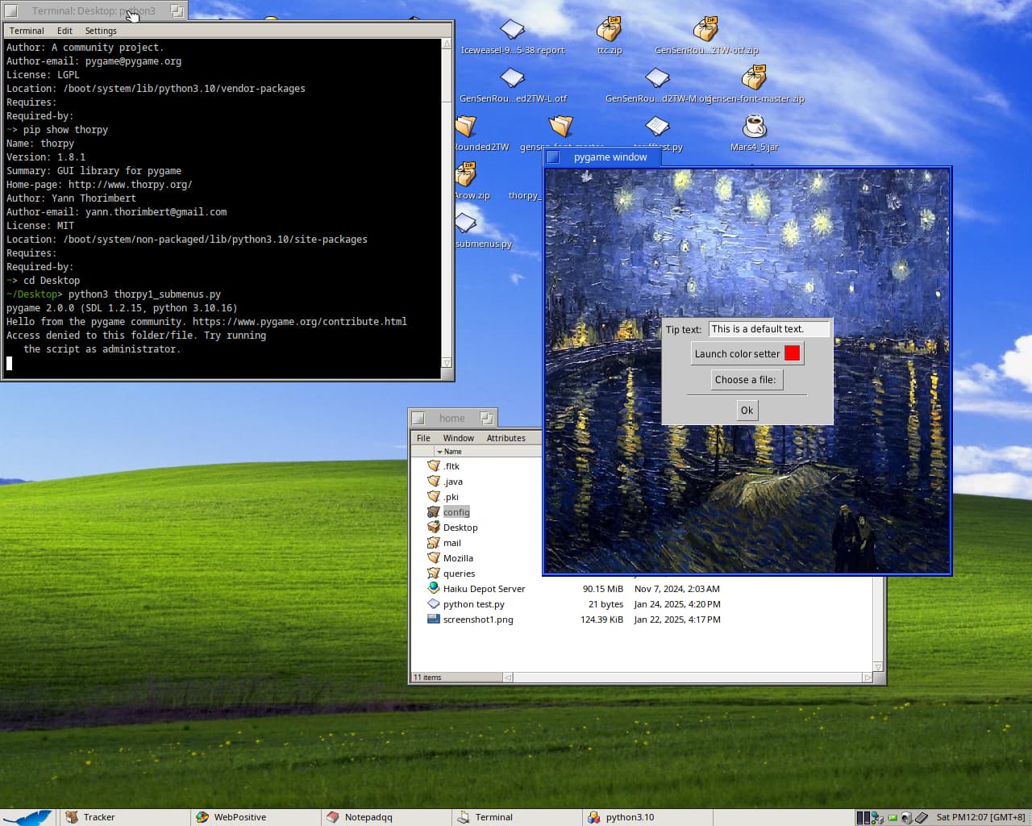Viewport: 1032px width, 826px height.
Task: Open the Haiku leaf Deskbar menu
Action: [29, 817]
